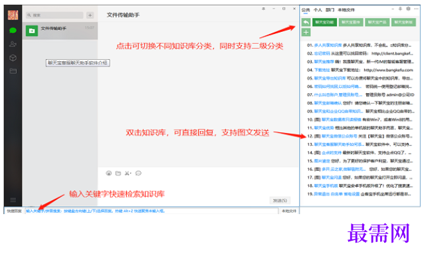Select entry 03 聊天宝推荐
The image size is (422, 254).
tap(360, 62)
